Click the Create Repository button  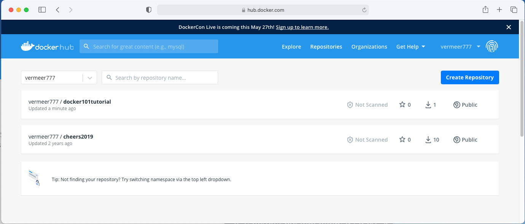tap(469, 77)
